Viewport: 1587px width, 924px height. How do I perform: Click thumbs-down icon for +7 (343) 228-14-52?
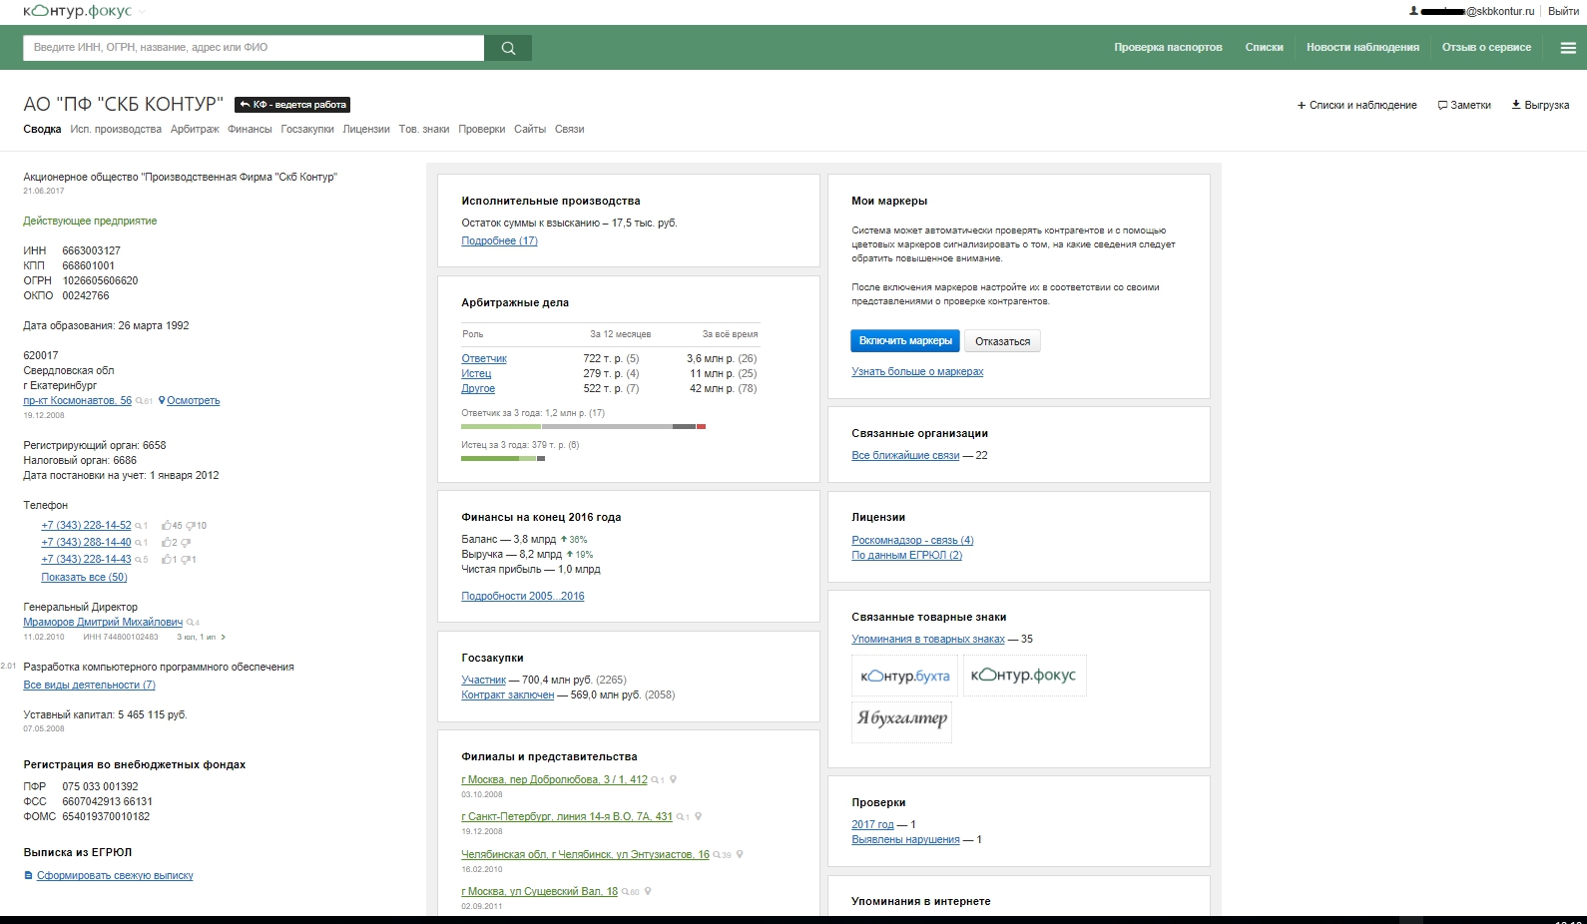pos(190,526)
